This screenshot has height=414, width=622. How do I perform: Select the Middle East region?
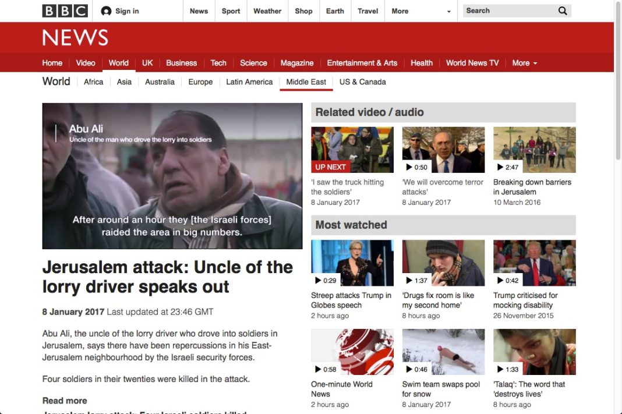pyautogui.click(x=306, y=82)
